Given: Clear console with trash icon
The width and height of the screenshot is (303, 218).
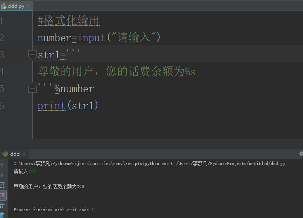Looking at the screenshot, I should 2,215.
